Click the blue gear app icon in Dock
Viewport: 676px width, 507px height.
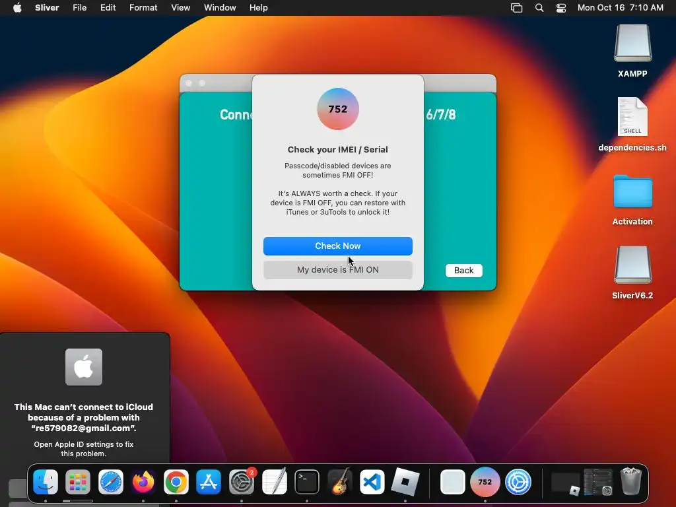coord(518,481)
